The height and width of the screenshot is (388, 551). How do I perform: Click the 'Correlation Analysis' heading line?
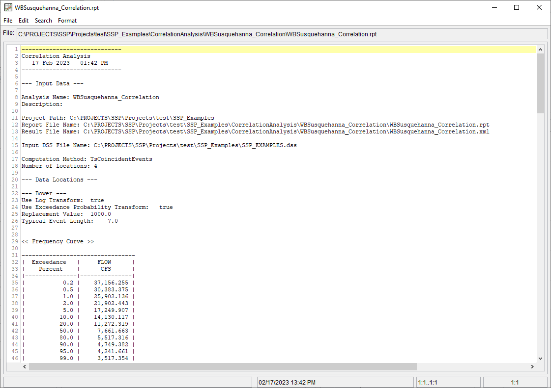click(56, 56)
